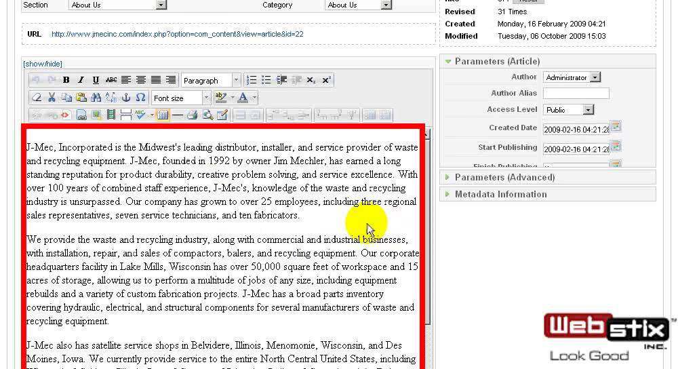Viewport: 678px width, 369px height.
Task: Toggle bold formatting in the editor
Action: 66,80
